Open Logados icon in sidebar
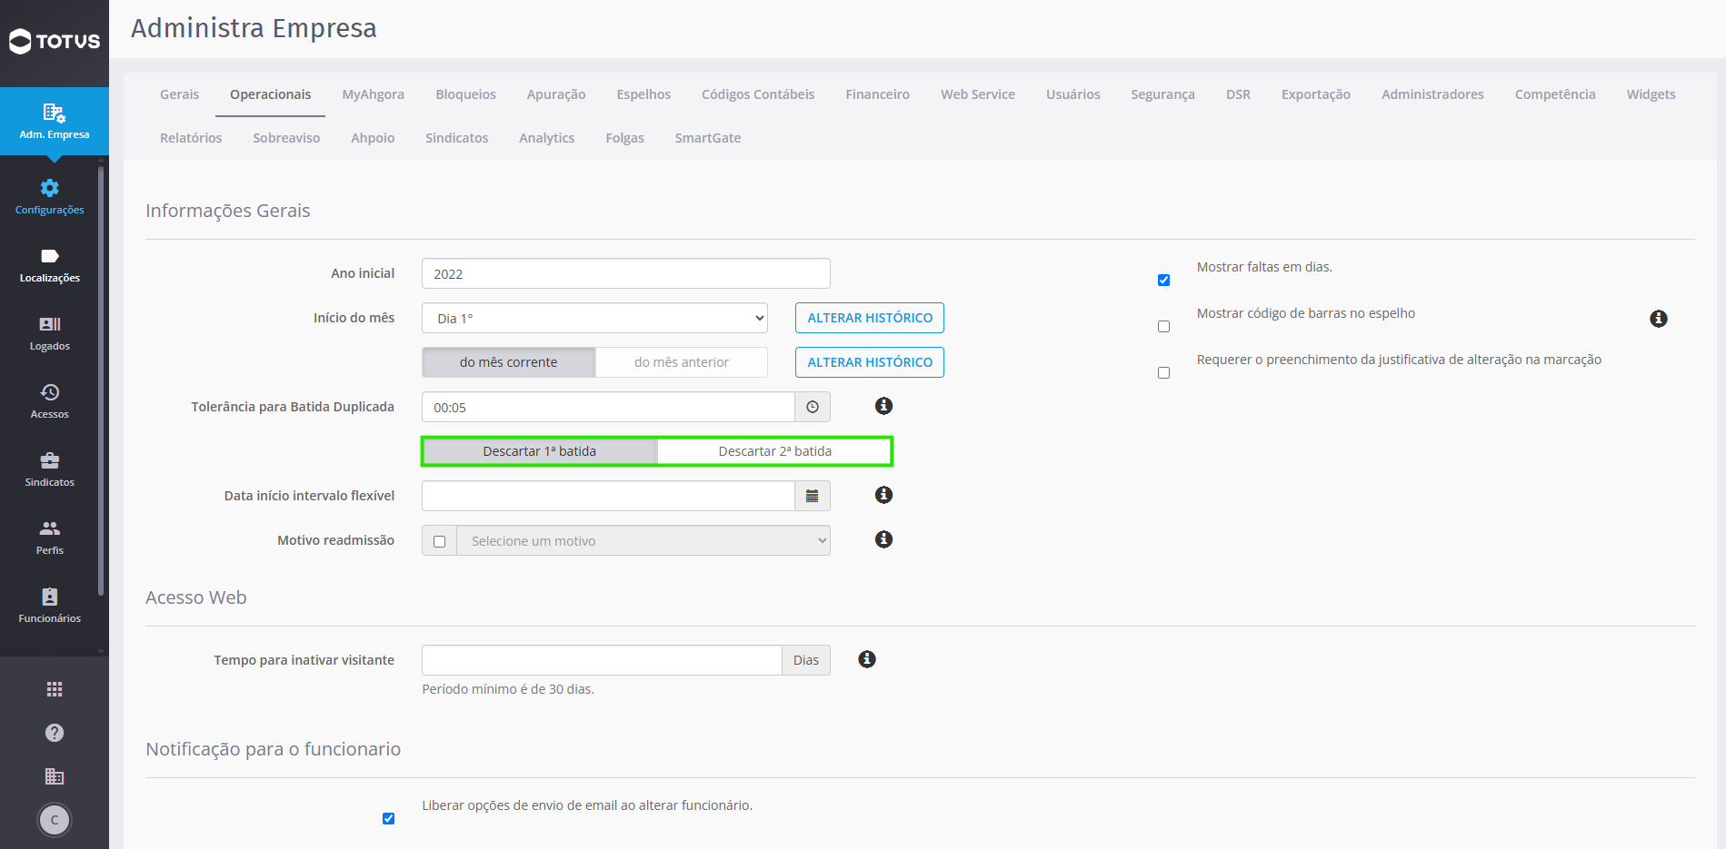 point(50,324)
